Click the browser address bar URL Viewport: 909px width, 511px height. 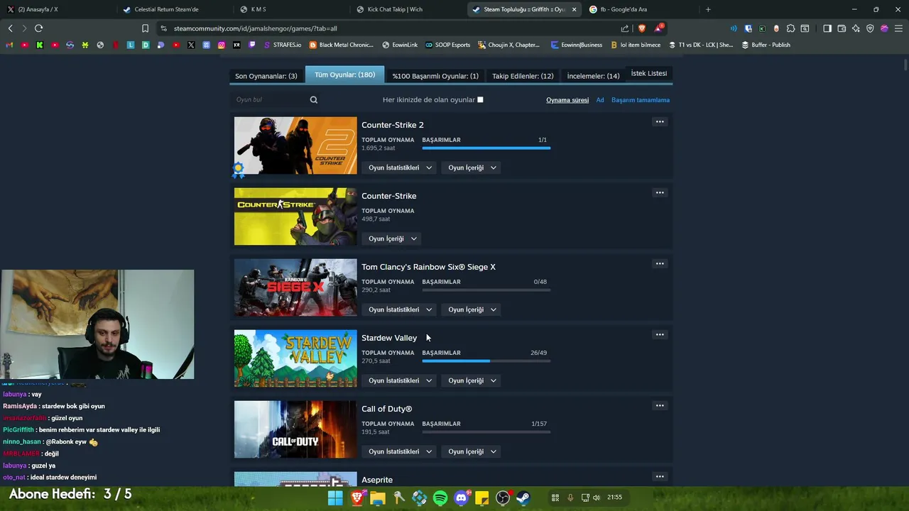255,28
